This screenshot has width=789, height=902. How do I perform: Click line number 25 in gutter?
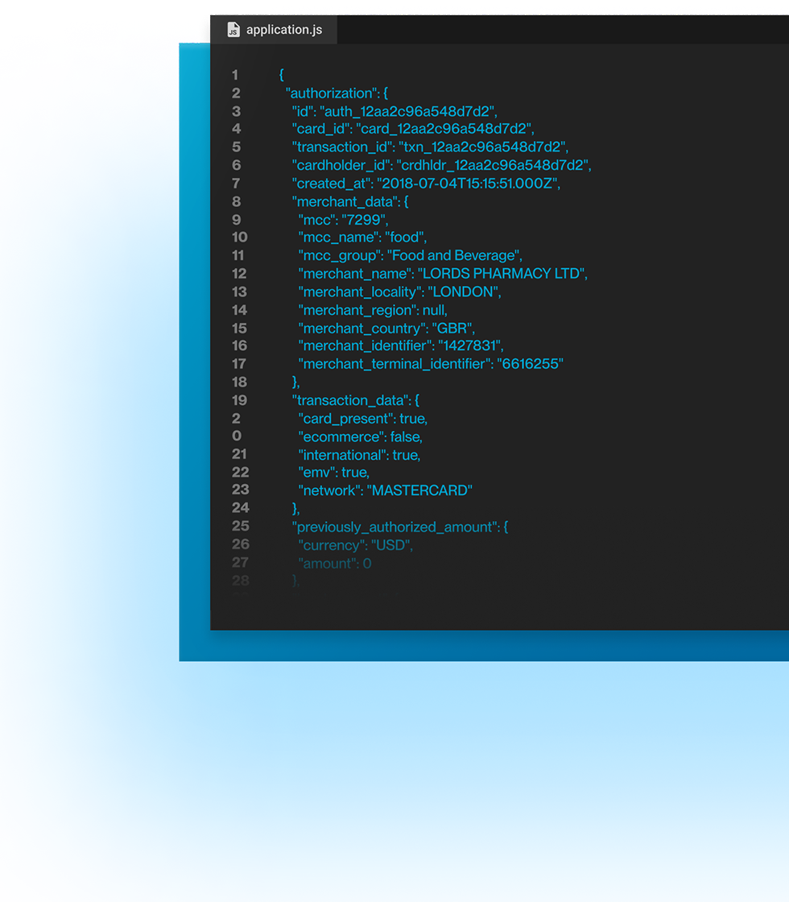point(241,527)
